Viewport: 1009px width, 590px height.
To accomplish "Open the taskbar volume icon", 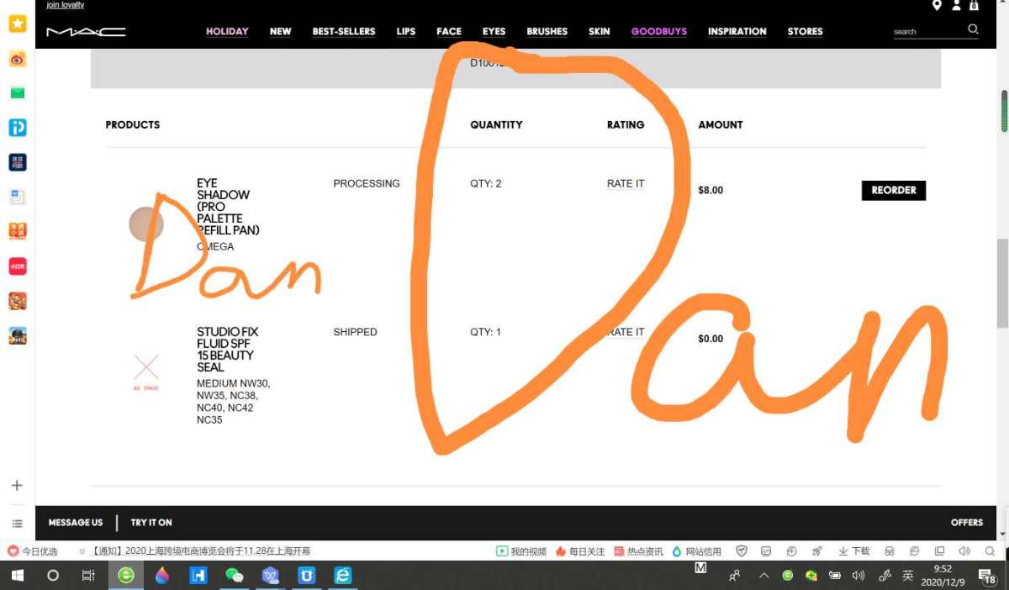I will pyautogui.click(x=858, y=576).
